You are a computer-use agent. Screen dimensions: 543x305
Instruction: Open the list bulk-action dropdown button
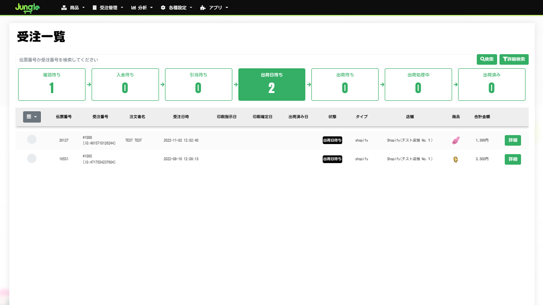(32, 117)
